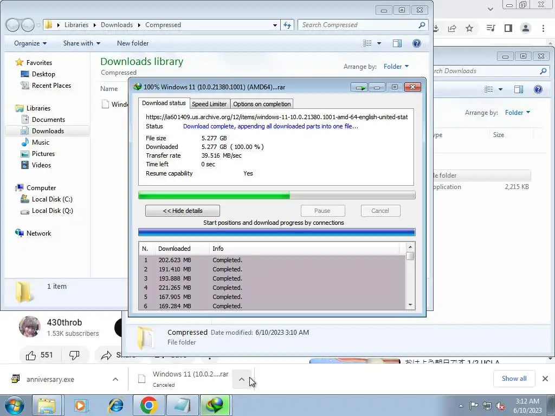Screen dimensions: 555x416
Task: Open Recent Places in the navigation pane
Action: click(x=51, y=85)
